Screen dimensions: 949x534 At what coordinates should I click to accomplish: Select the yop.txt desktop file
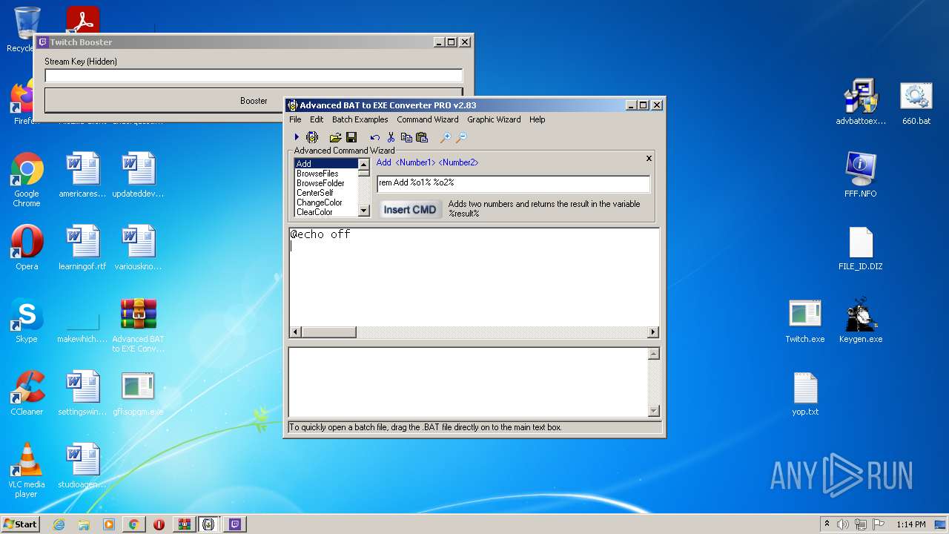(804, 393)
